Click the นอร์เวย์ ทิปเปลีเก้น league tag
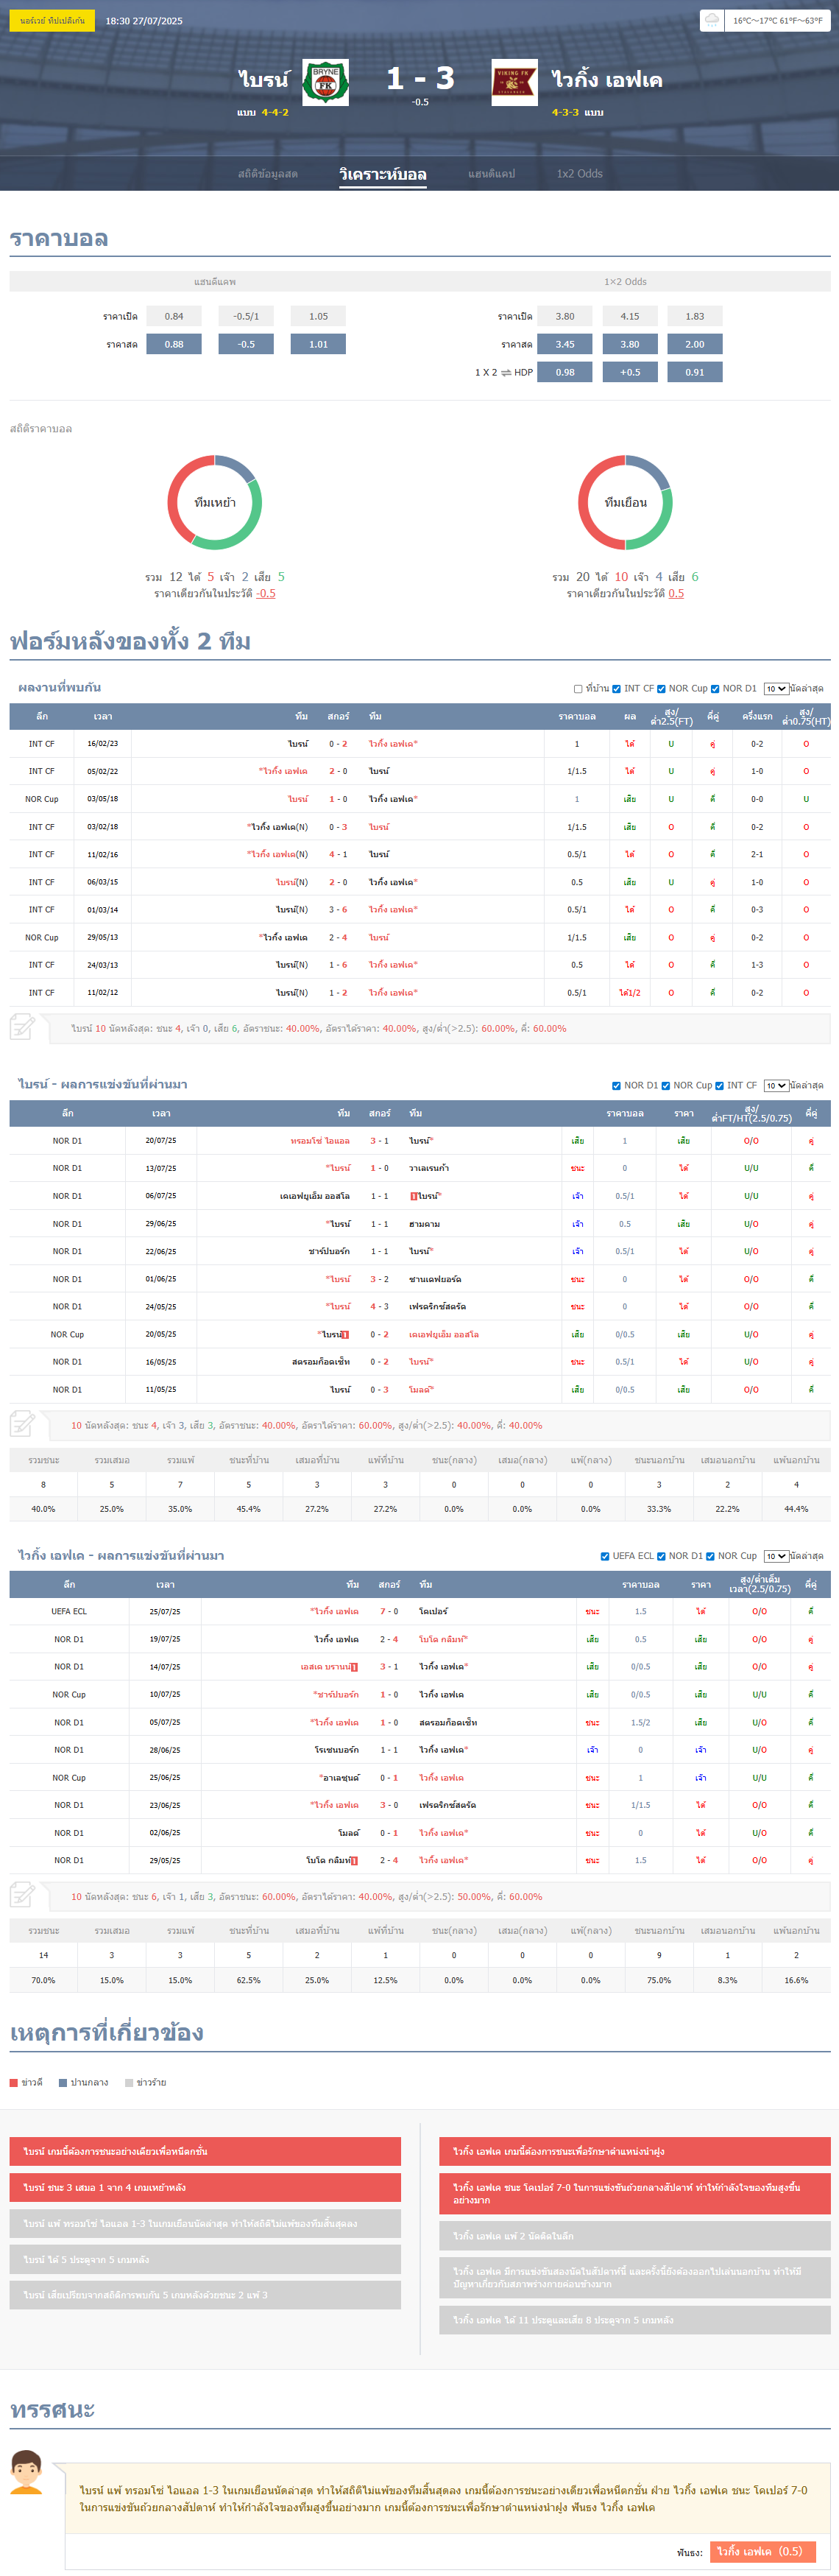839x2576 pixels. [x=52, y=20]
